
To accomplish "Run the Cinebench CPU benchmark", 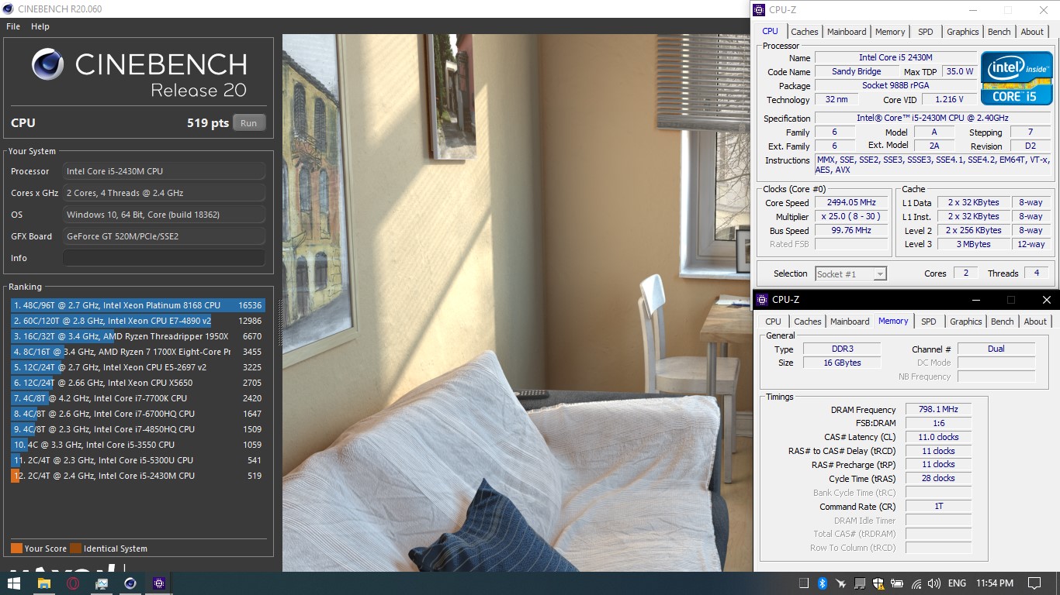I will coord(248,123).
